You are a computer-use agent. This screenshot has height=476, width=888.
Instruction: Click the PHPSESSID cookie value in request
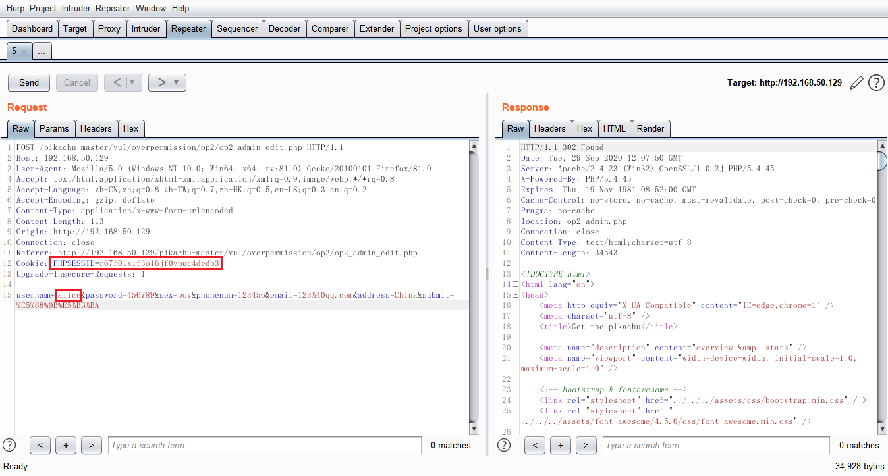[x=159, y=263]
